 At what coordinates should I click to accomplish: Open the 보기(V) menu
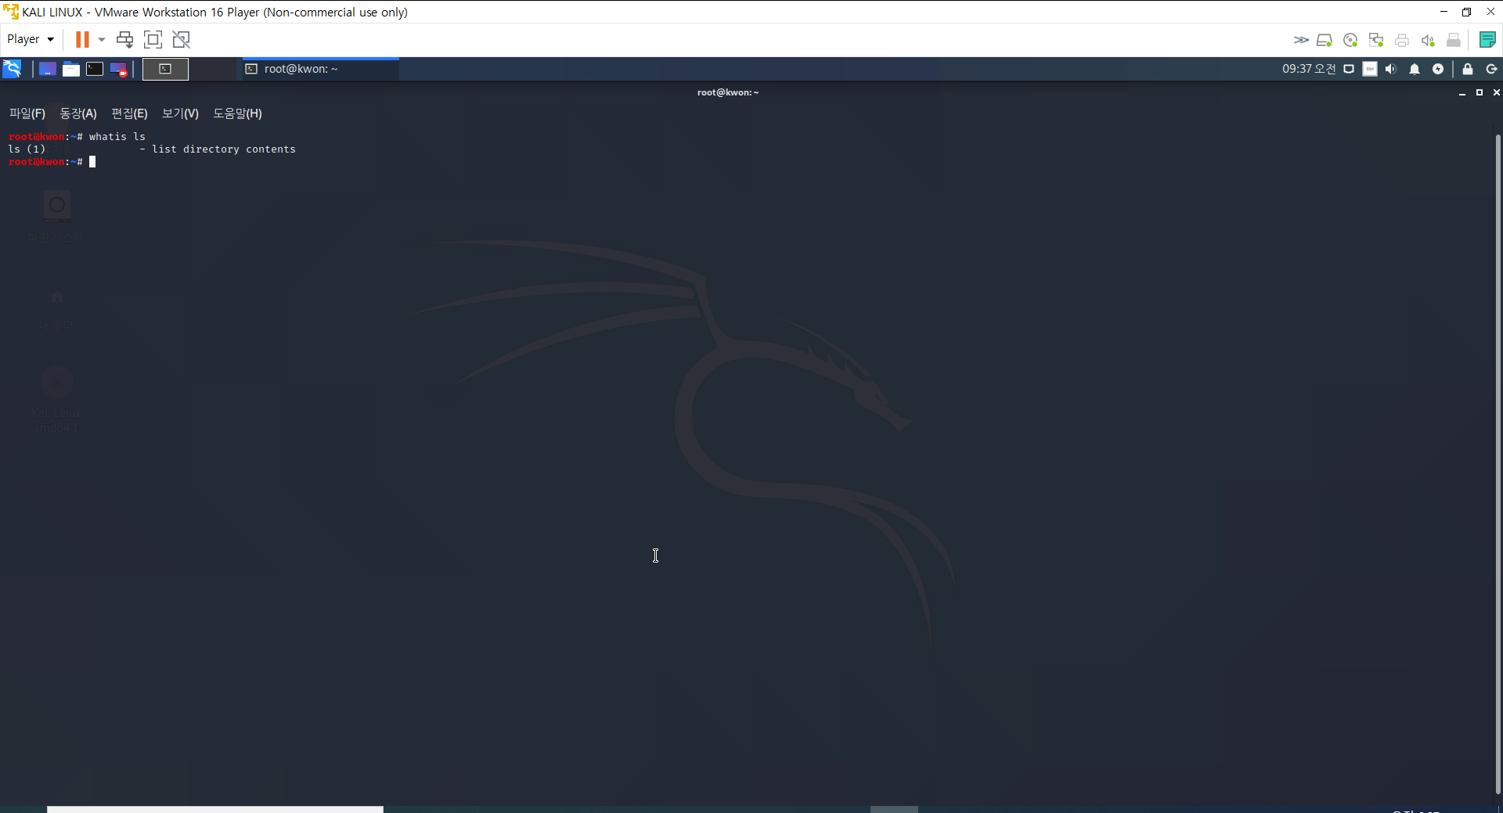tap(180, 113)
